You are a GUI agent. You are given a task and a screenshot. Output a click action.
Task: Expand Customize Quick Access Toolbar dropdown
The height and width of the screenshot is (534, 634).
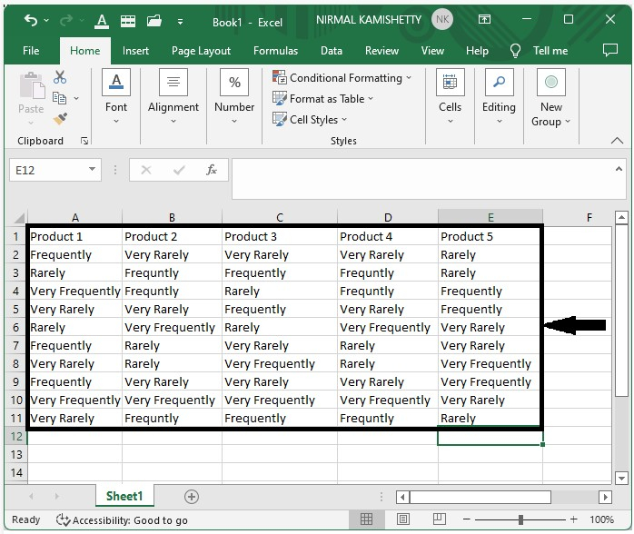click(181, 22)
